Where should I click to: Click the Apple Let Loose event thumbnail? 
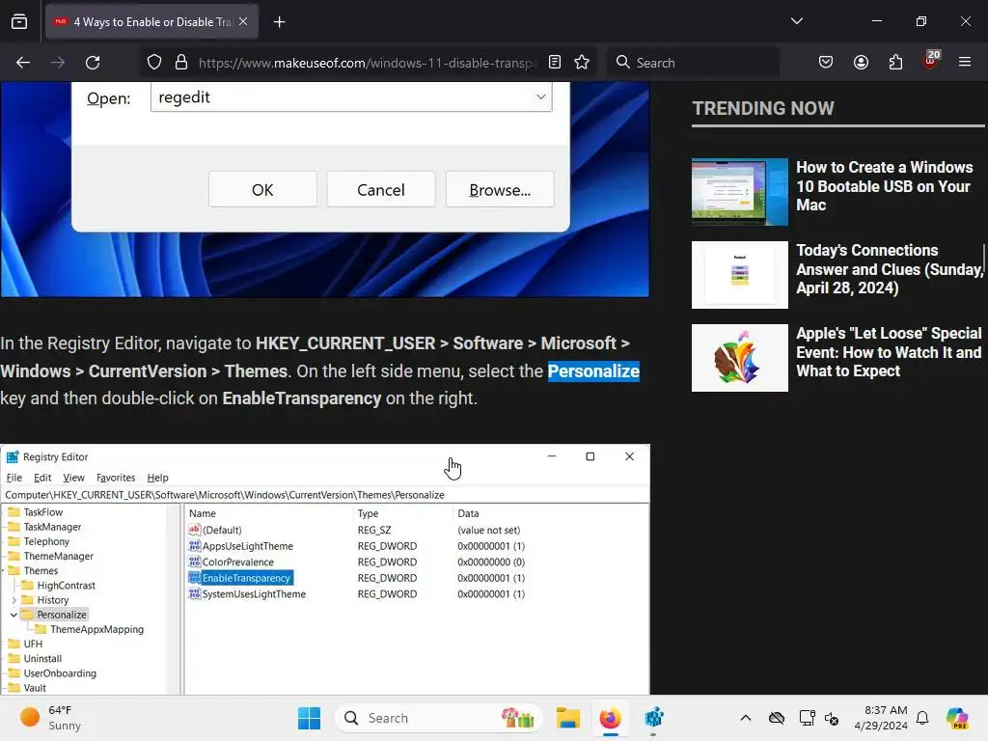740,358
